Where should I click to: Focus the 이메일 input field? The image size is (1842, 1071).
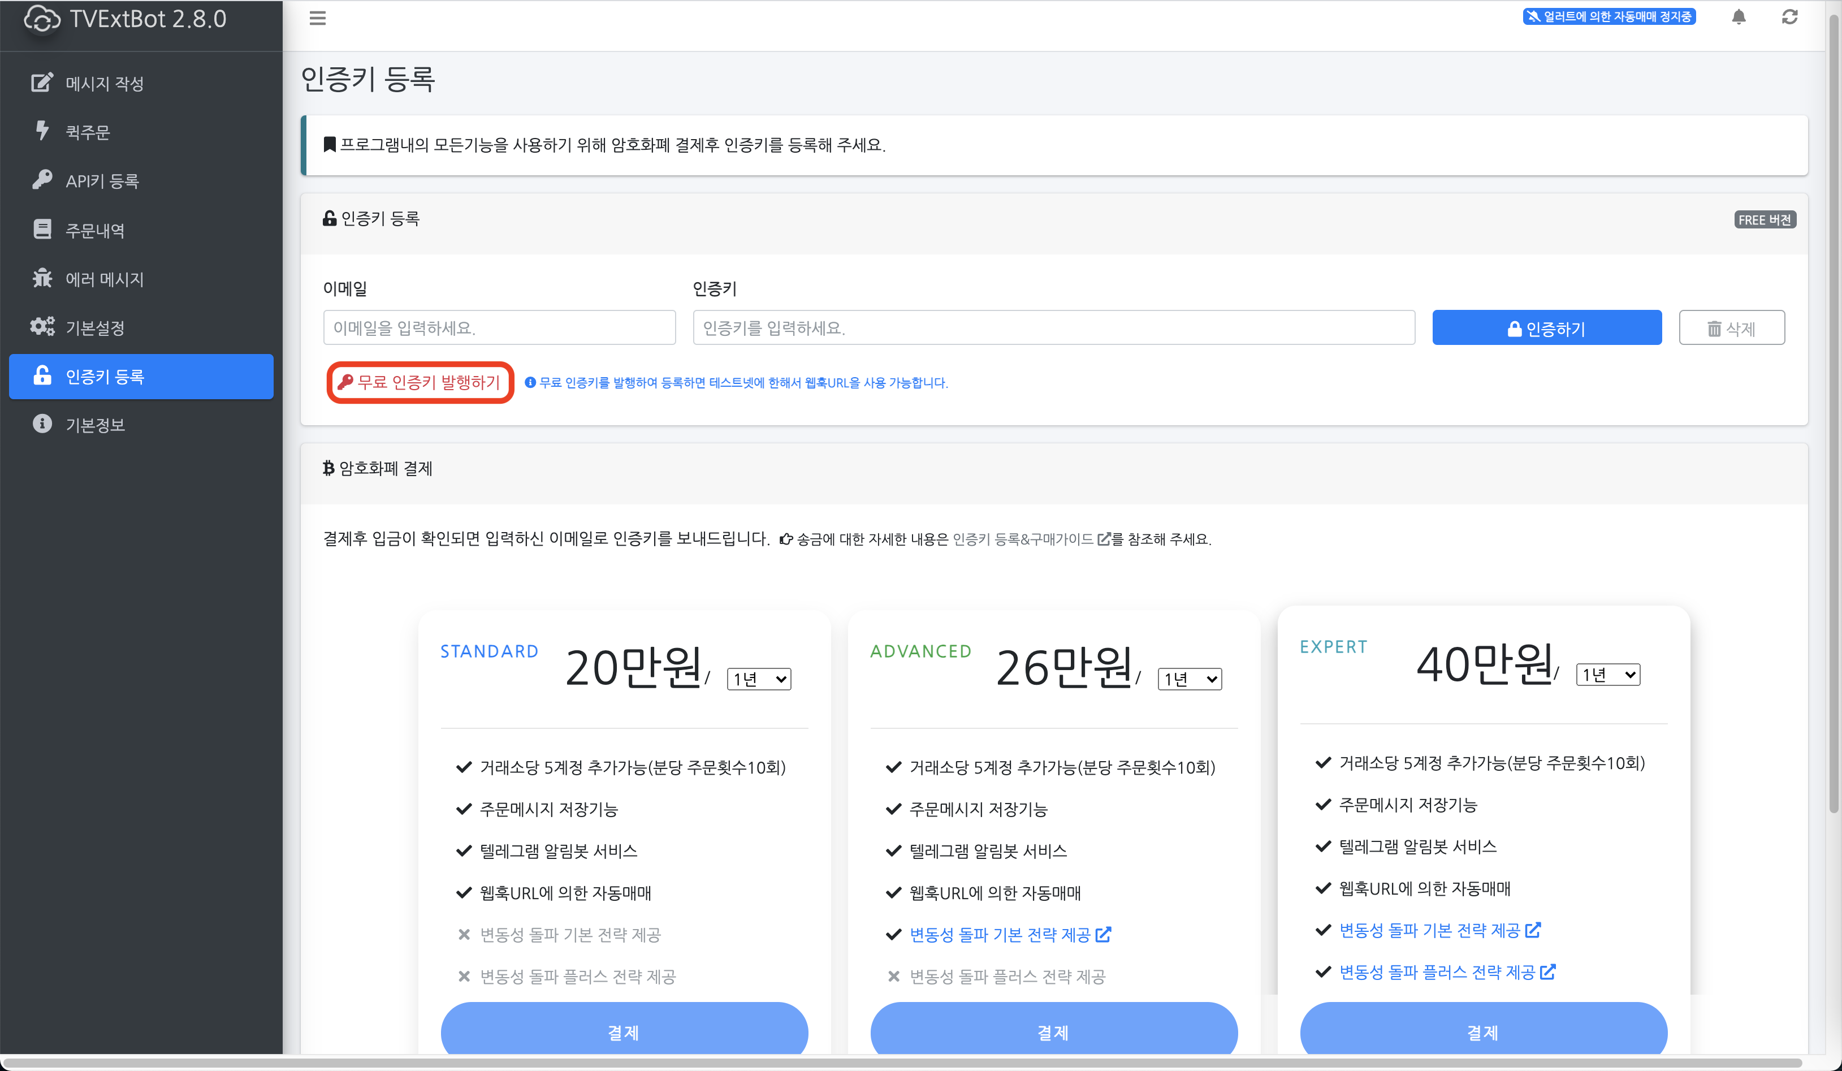point(499,327)
